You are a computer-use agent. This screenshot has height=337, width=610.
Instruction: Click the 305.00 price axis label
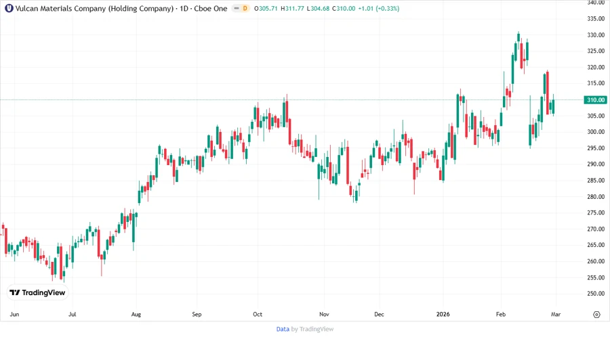click(596, 116)
